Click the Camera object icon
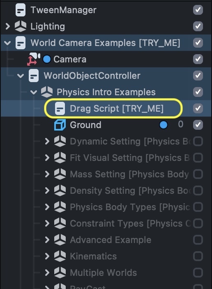The image size is (212, 289). [x=33, y=59]
